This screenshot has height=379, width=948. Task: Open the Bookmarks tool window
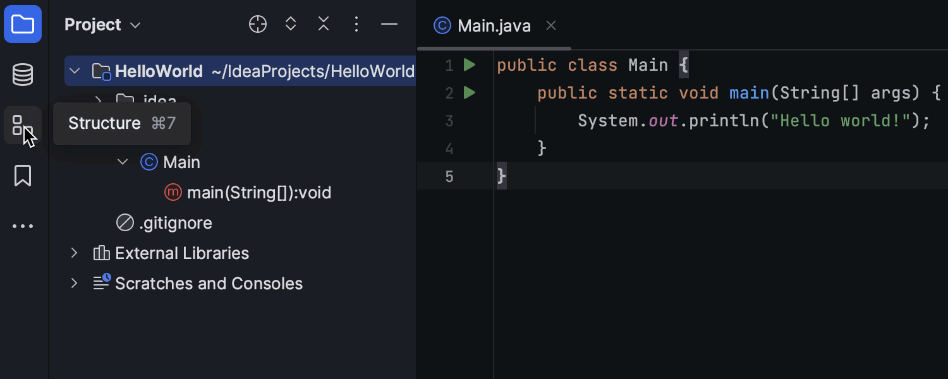(23, 176)
